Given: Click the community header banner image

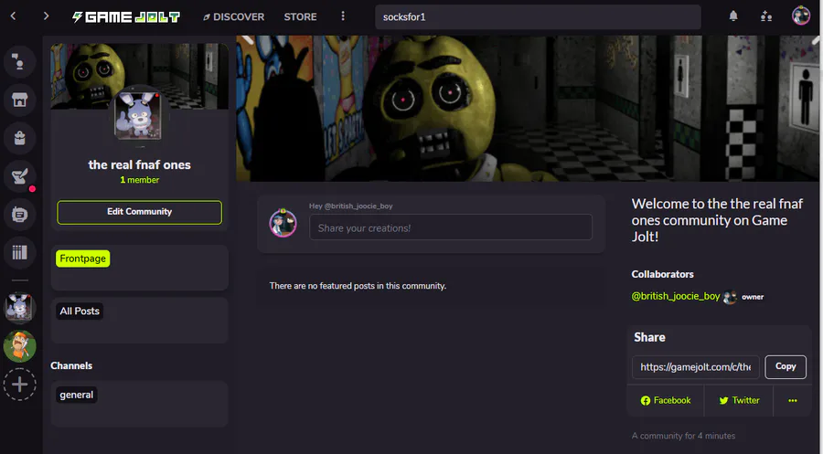Looking at the screenshot, I should point(528,109).
